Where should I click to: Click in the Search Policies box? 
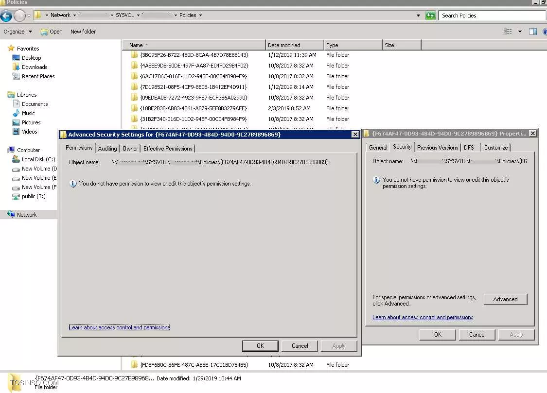tap(491, 16)
